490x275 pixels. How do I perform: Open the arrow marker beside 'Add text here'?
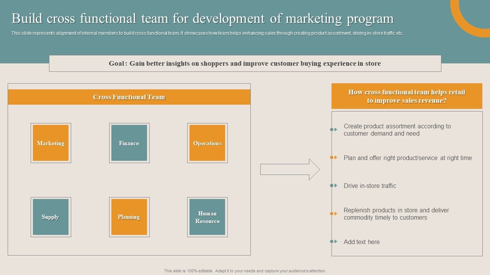click(336, 242)
